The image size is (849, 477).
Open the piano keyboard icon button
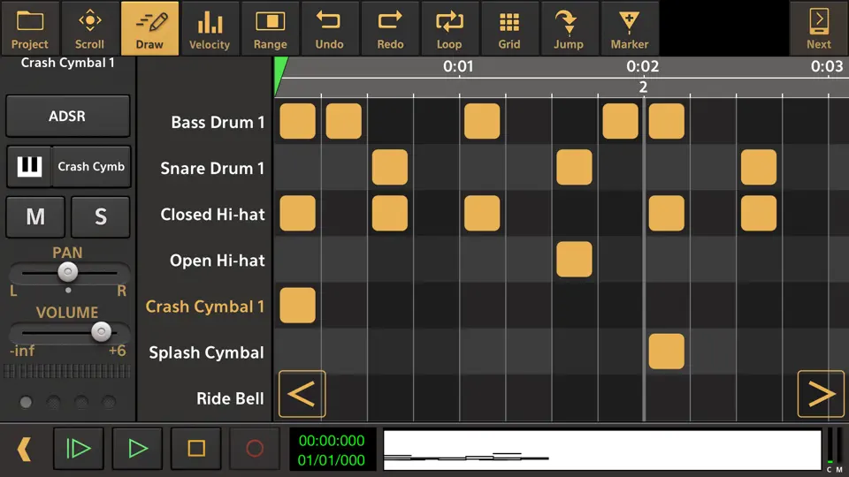29,167
